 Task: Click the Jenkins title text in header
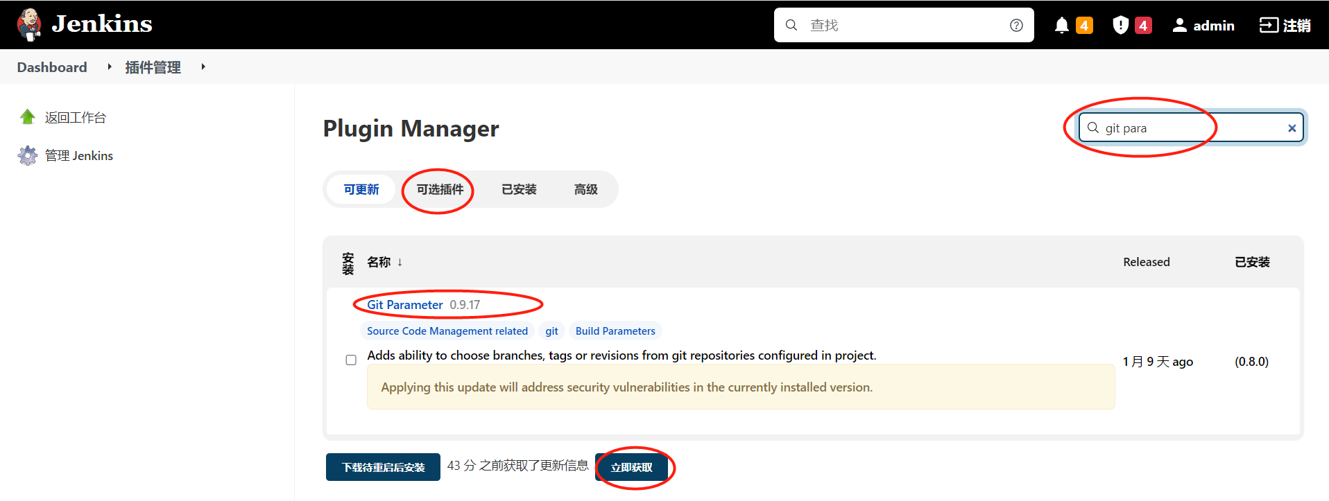tap(102, 24)
